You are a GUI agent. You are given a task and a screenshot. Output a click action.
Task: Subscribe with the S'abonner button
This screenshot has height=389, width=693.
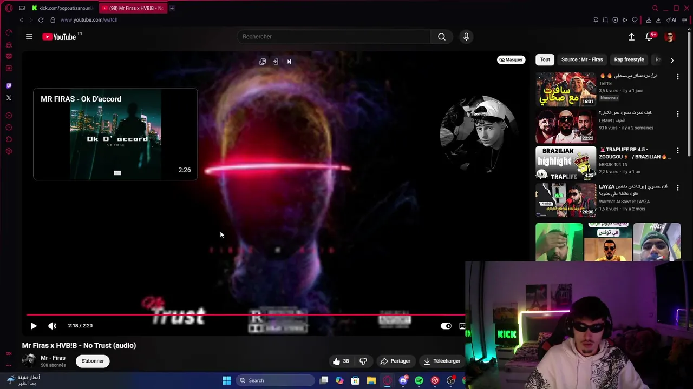click(93, 361)
